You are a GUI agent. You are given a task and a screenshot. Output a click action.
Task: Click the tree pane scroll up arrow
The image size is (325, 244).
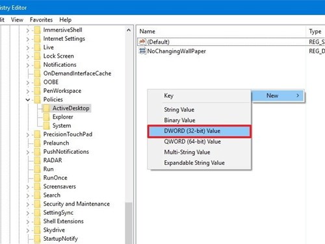click(129, 30)
